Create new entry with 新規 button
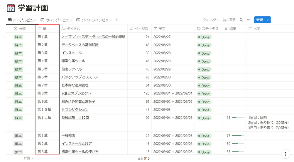 click(260, 20)
